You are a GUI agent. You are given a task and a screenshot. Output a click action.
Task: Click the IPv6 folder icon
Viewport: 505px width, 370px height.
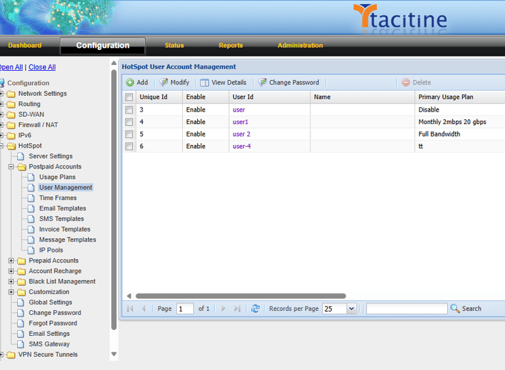click(x=11, y=136)
